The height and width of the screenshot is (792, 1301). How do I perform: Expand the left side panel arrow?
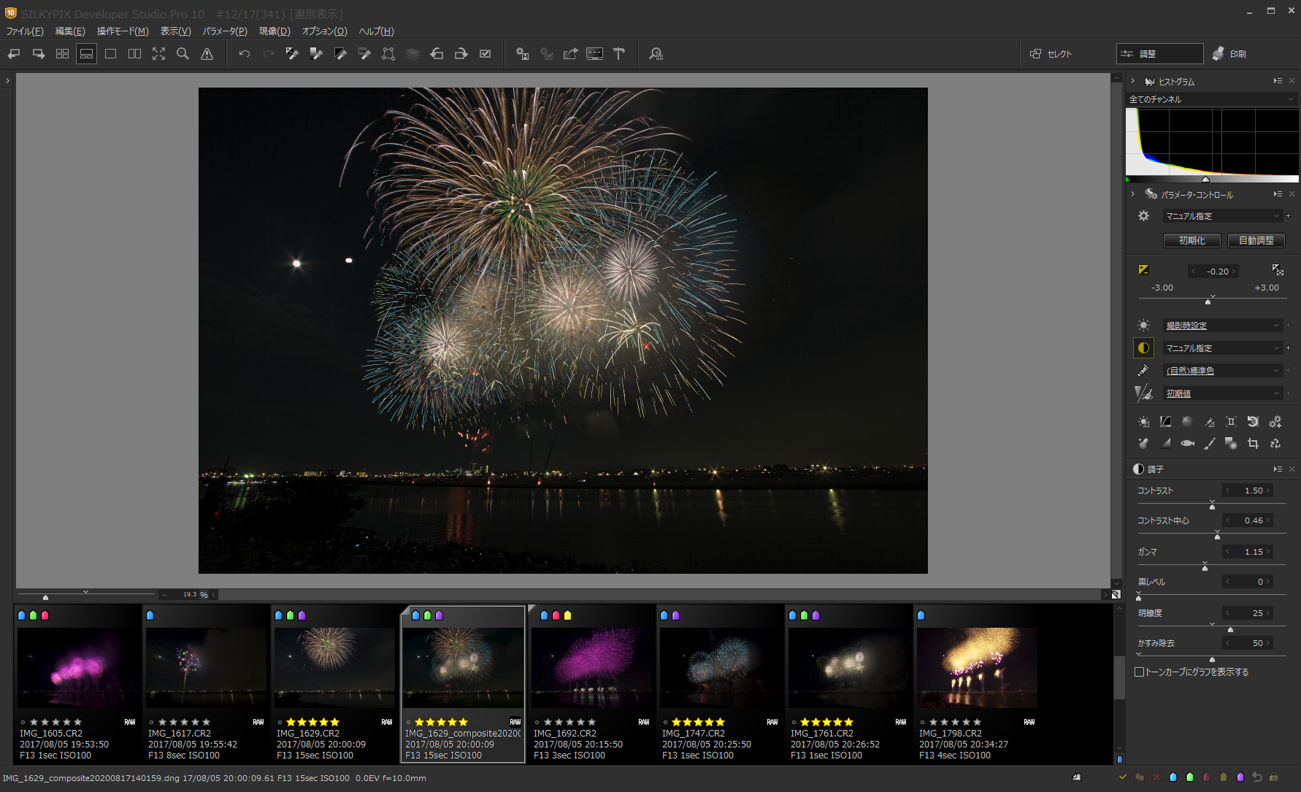coord(7,80)
